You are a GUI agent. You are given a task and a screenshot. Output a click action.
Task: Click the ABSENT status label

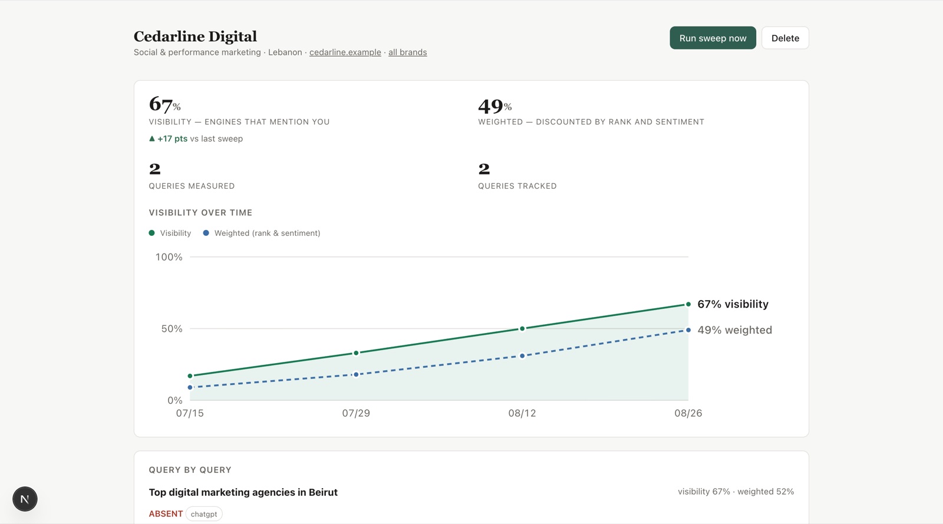pyautogui.click(x=166, y=514)
